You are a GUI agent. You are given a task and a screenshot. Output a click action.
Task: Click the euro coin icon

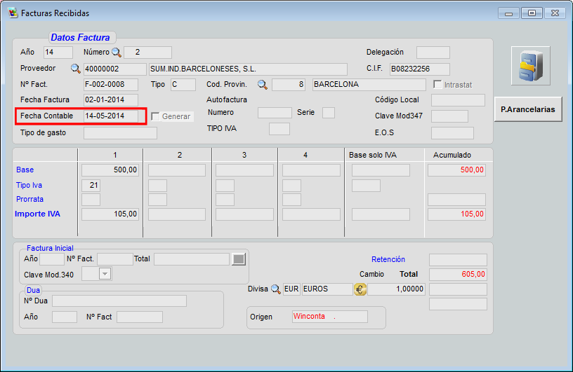tap(360, 289)
